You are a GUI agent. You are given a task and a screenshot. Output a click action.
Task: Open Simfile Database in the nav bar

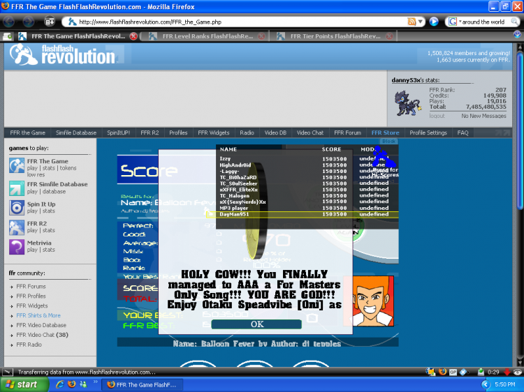coord(76,133)
